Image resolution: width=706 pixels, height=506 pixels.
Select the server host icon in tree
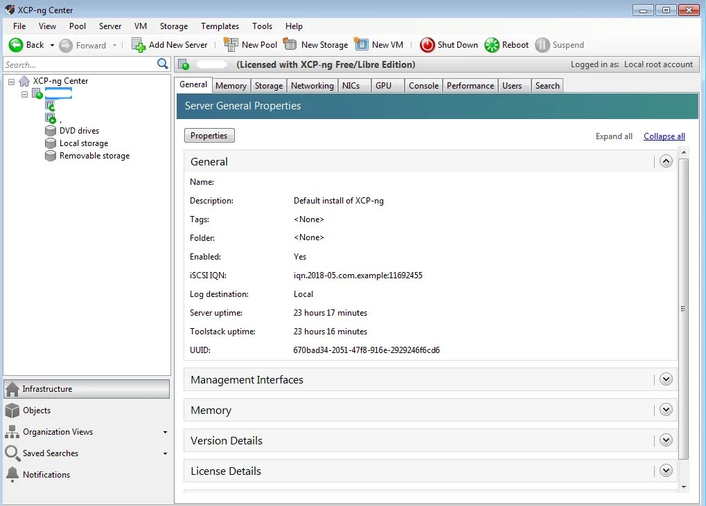[x=37, y=93]
